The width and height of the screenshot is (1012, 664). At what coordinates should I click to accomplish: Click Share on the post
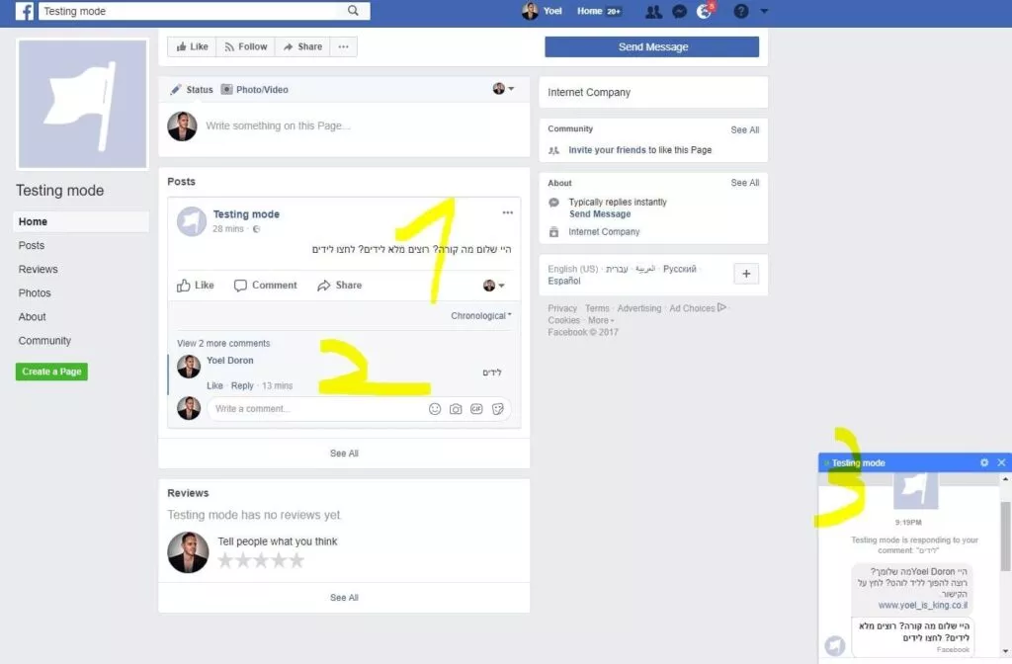pos(340,286)
